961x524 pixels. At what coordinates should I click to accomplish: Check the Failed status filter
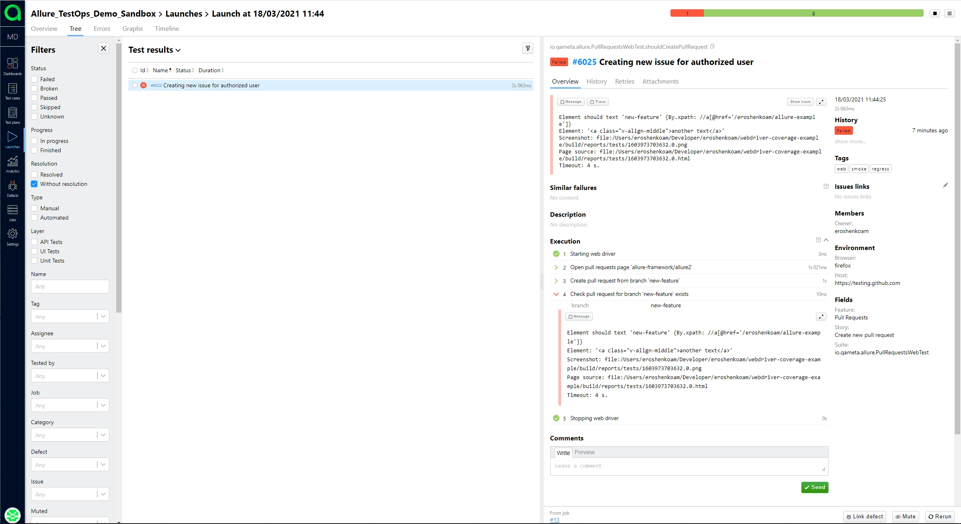click(x=35, y=79)
